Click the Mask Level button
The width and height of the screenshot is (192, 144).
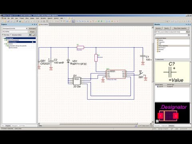[145, 126]
